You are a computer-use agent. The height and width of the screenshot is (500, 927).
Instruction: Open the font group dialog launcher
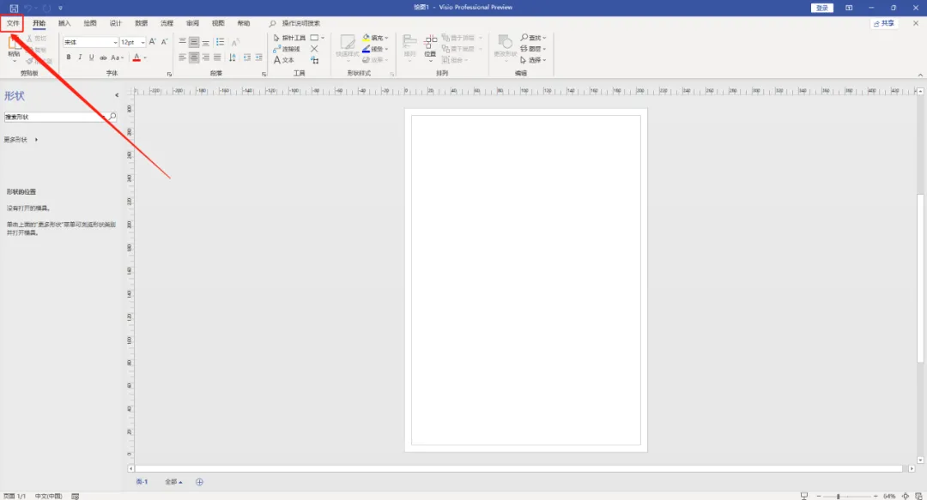point(169,74)
